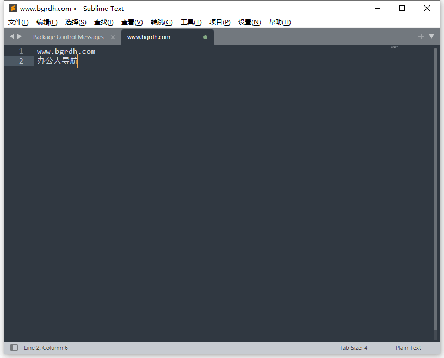Minimize the Sublime Text window

pyautogui.click(x=378, y=8)
